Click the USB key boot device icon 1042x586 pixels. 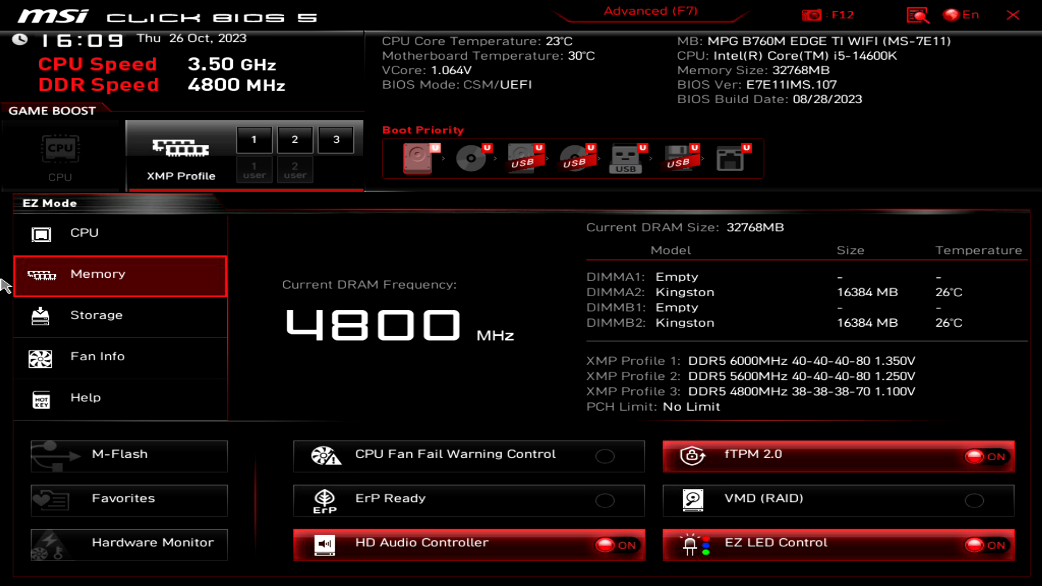tap(625, 158)
